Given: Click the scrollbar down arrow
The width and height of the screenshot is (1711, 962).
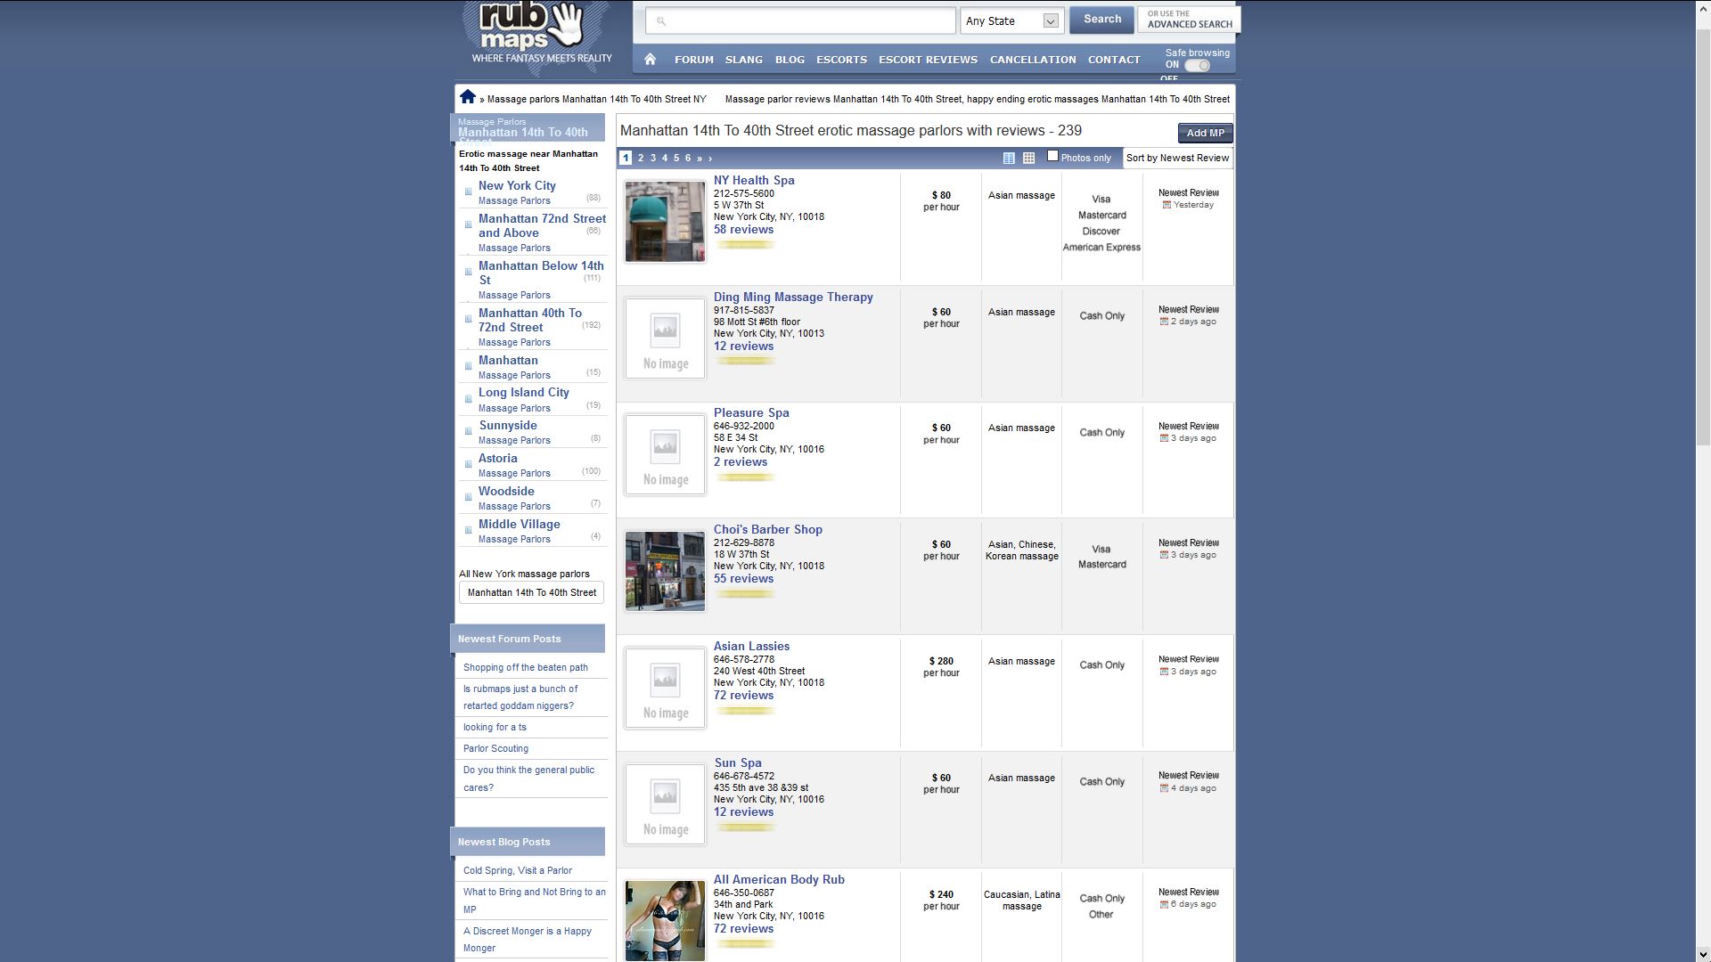Looking at the screenshot, I should [x=1702, y=955].
